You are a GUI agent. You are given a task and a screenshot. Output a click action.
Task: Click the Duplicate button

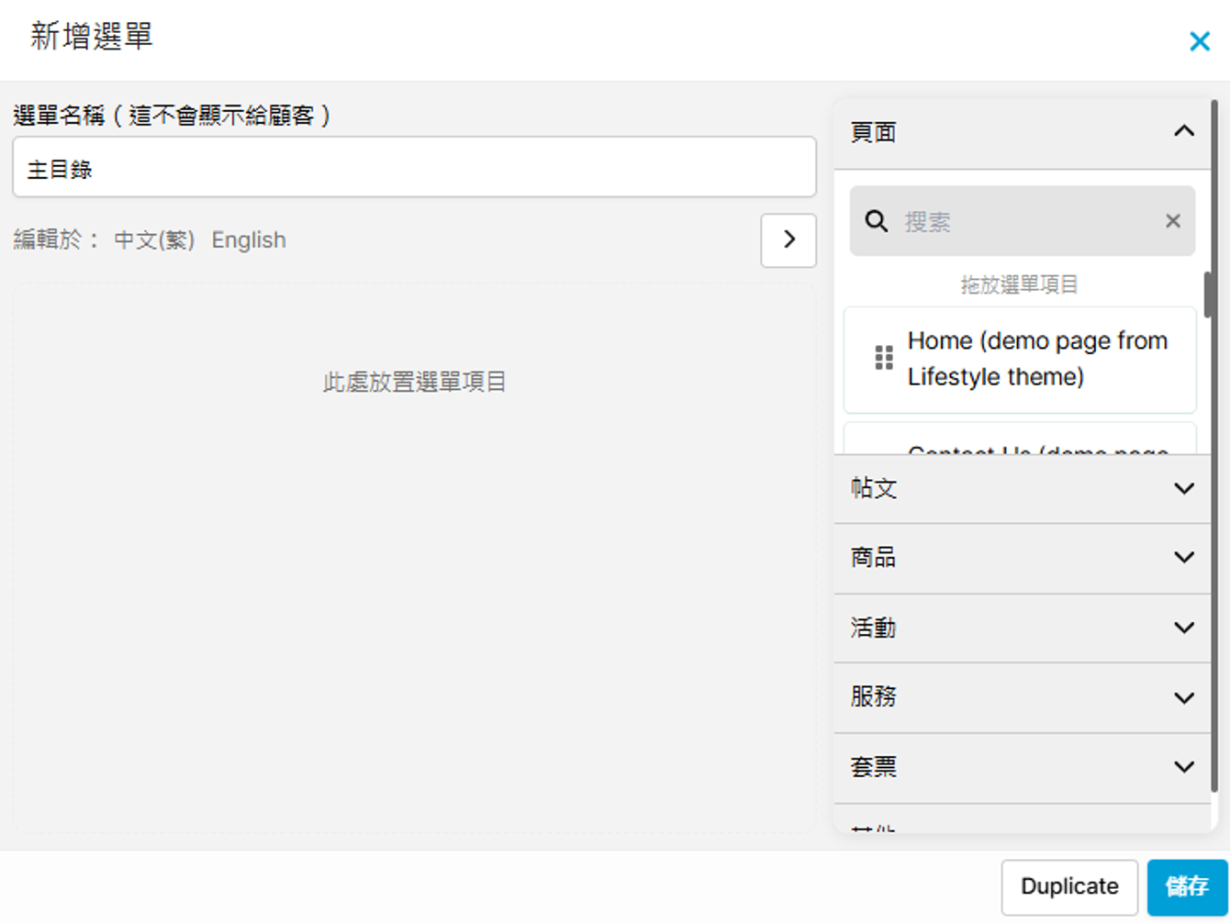[x=1069, y=886]
